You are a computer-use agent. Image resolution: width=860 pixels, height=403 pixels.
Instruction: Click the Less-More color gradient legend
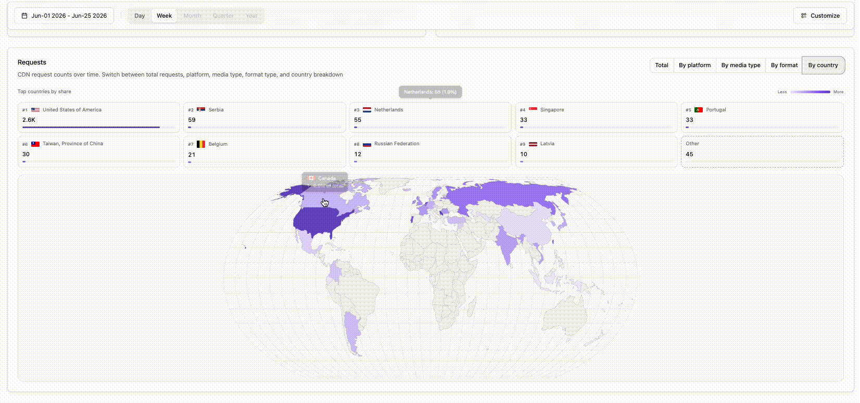point(810,92)
